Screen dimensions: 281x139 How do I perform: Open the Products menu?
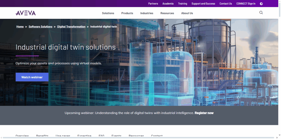pos(127,13)
